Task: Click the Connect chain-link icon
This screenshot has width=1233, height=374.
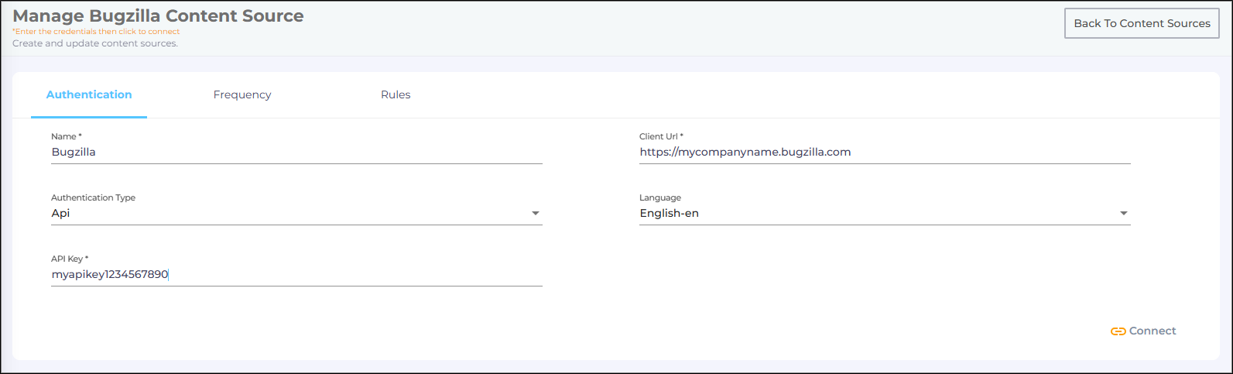Action: (x=1118, y=331)
